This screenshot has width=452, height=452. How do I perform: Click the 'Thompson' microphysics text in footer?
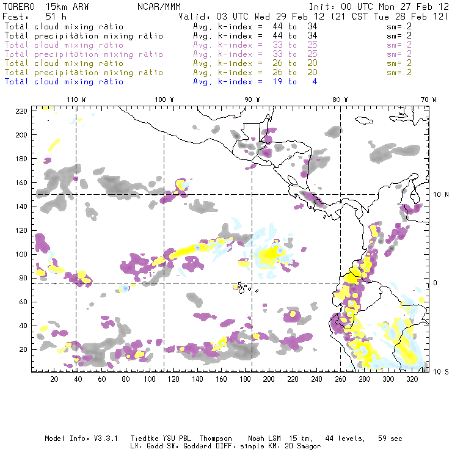pyautogui.click(x=216, y=439)
